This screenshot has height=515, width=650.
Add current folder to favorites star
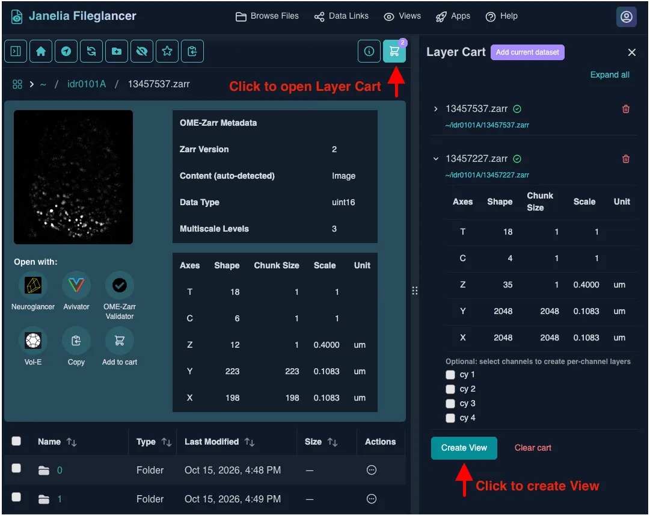click(x=167, y=51)
